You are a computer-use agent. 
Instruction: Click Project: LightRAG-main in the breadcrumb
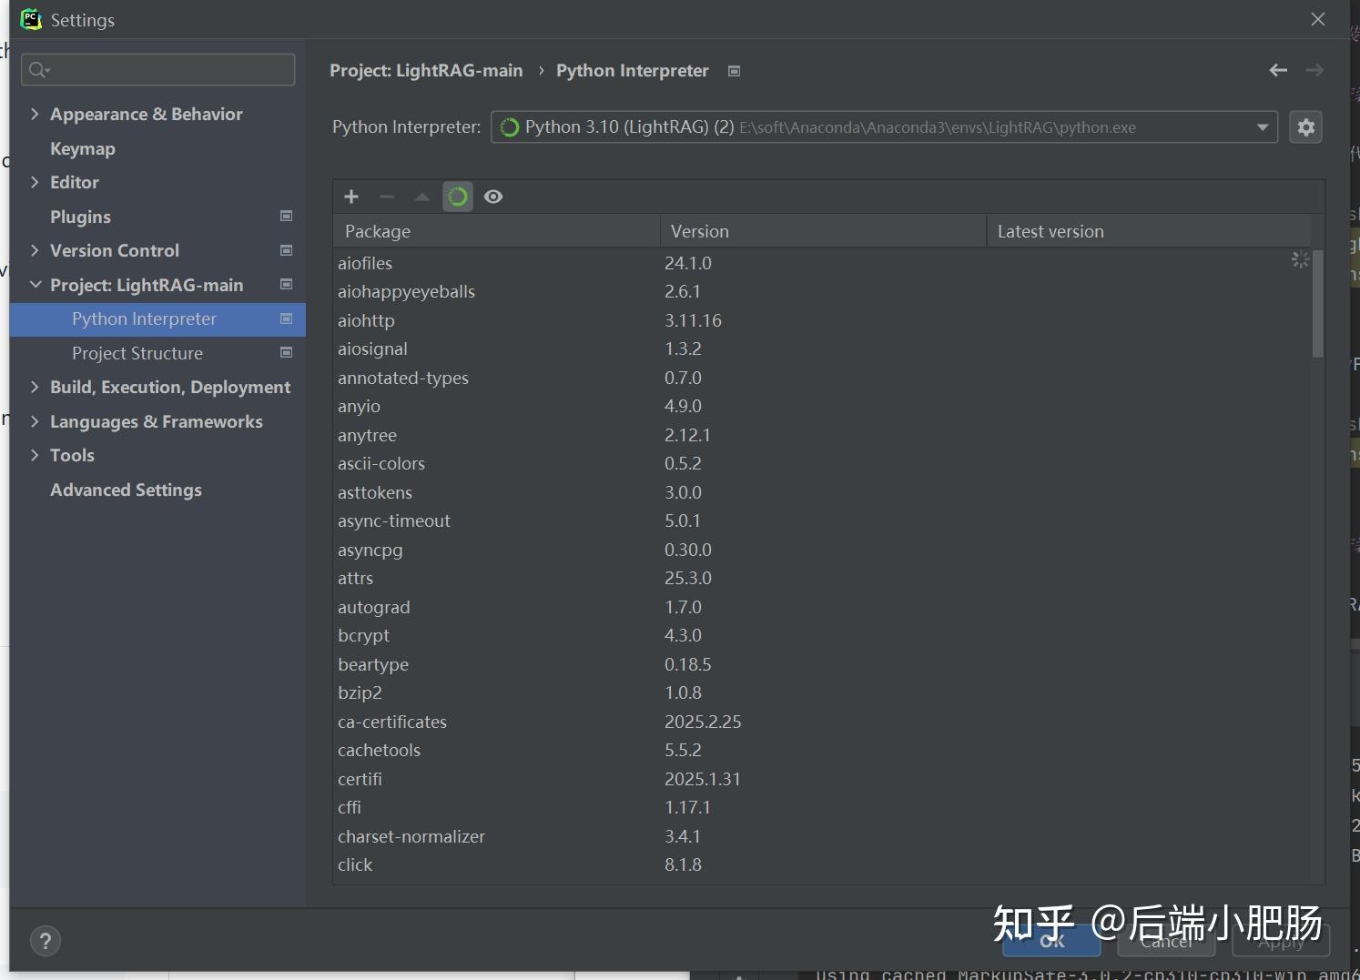426,71
